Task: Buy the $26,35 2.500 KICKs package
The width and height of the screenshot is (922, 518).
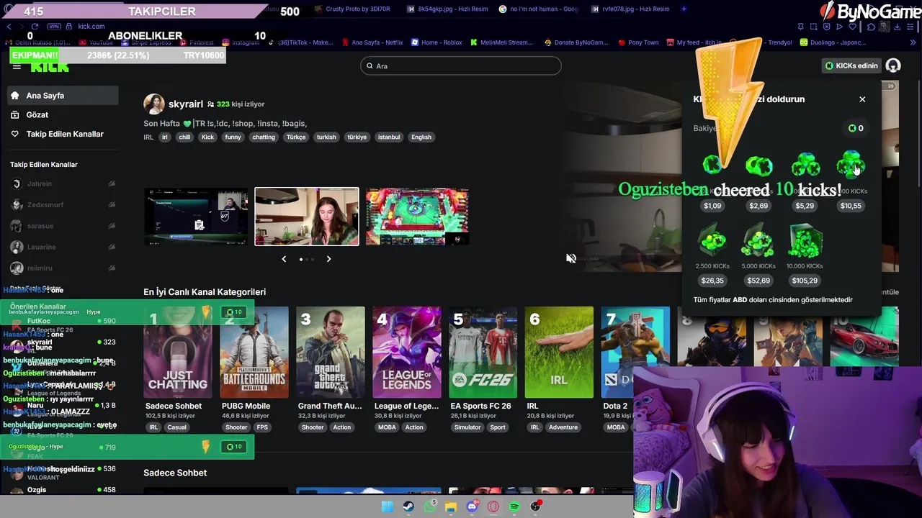Action: point(712,281)
